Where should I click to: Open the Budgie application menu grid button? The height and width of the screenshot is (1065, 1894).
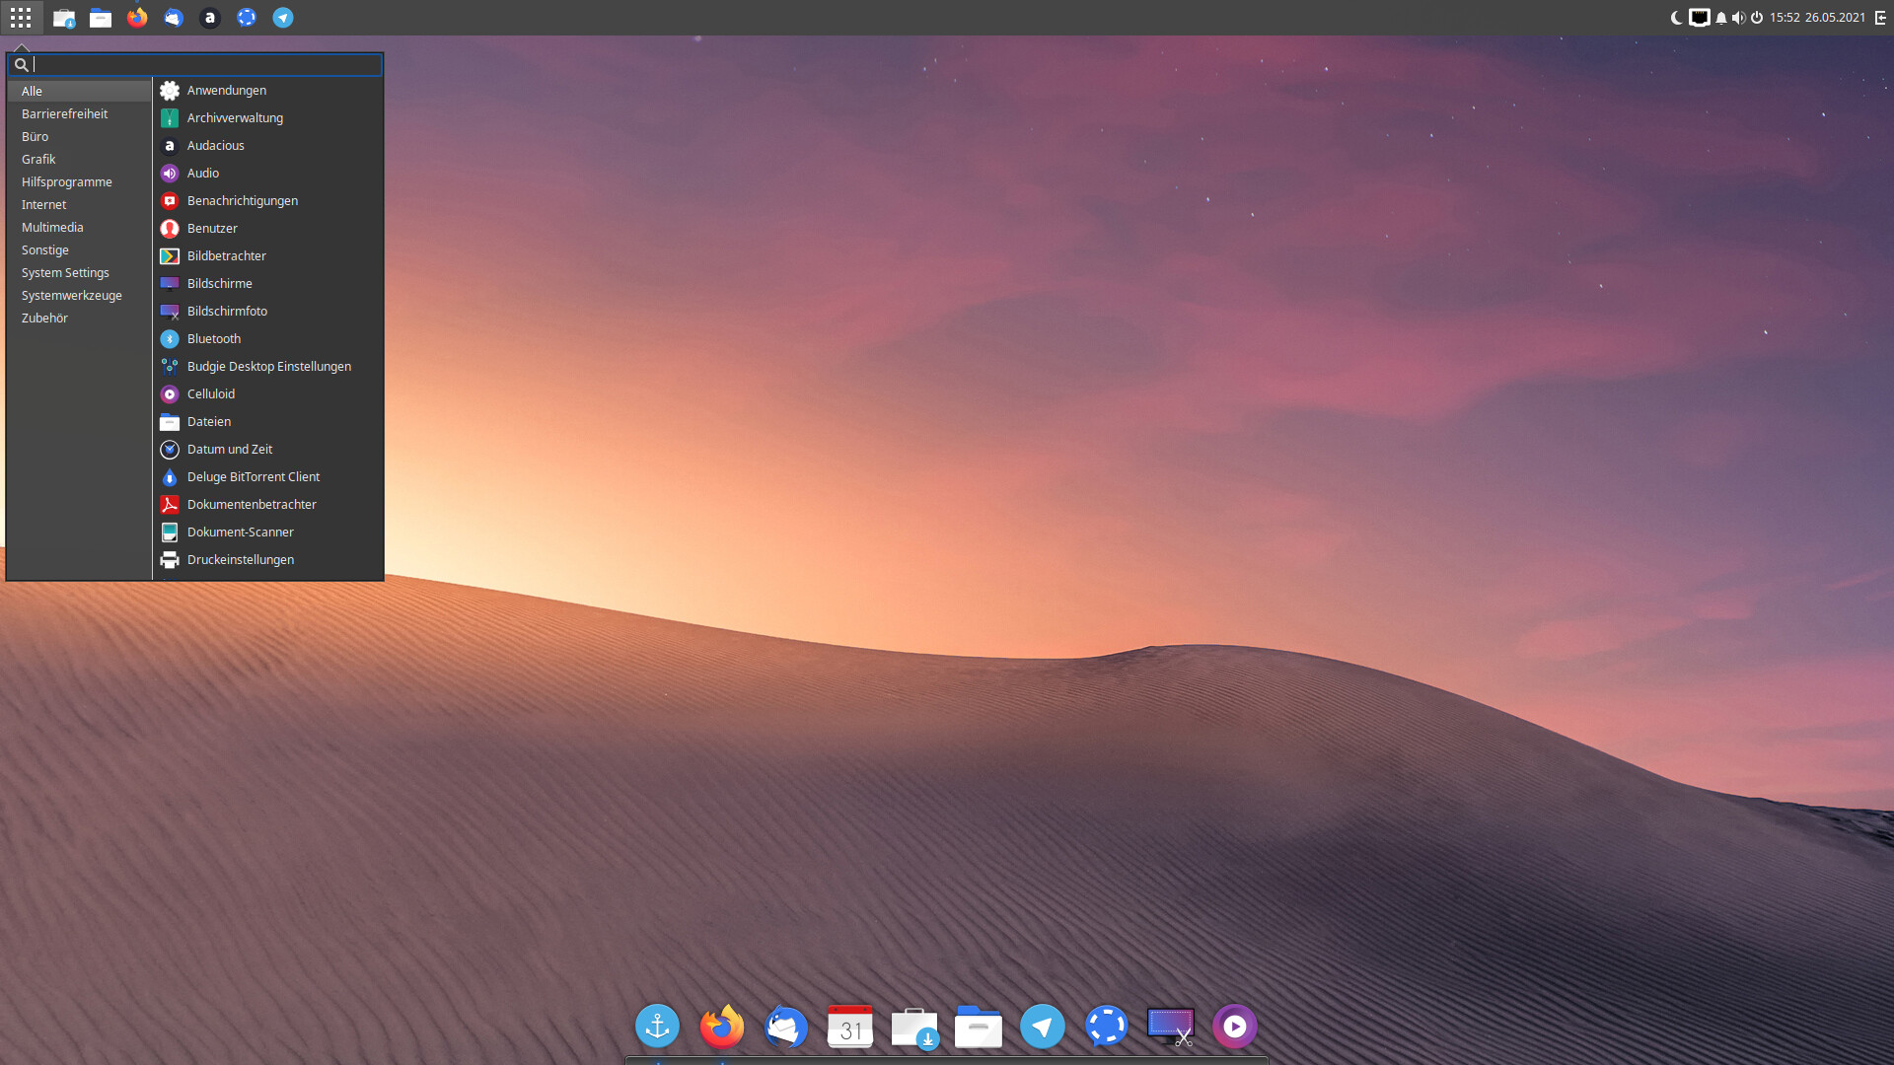click(21, 18)
